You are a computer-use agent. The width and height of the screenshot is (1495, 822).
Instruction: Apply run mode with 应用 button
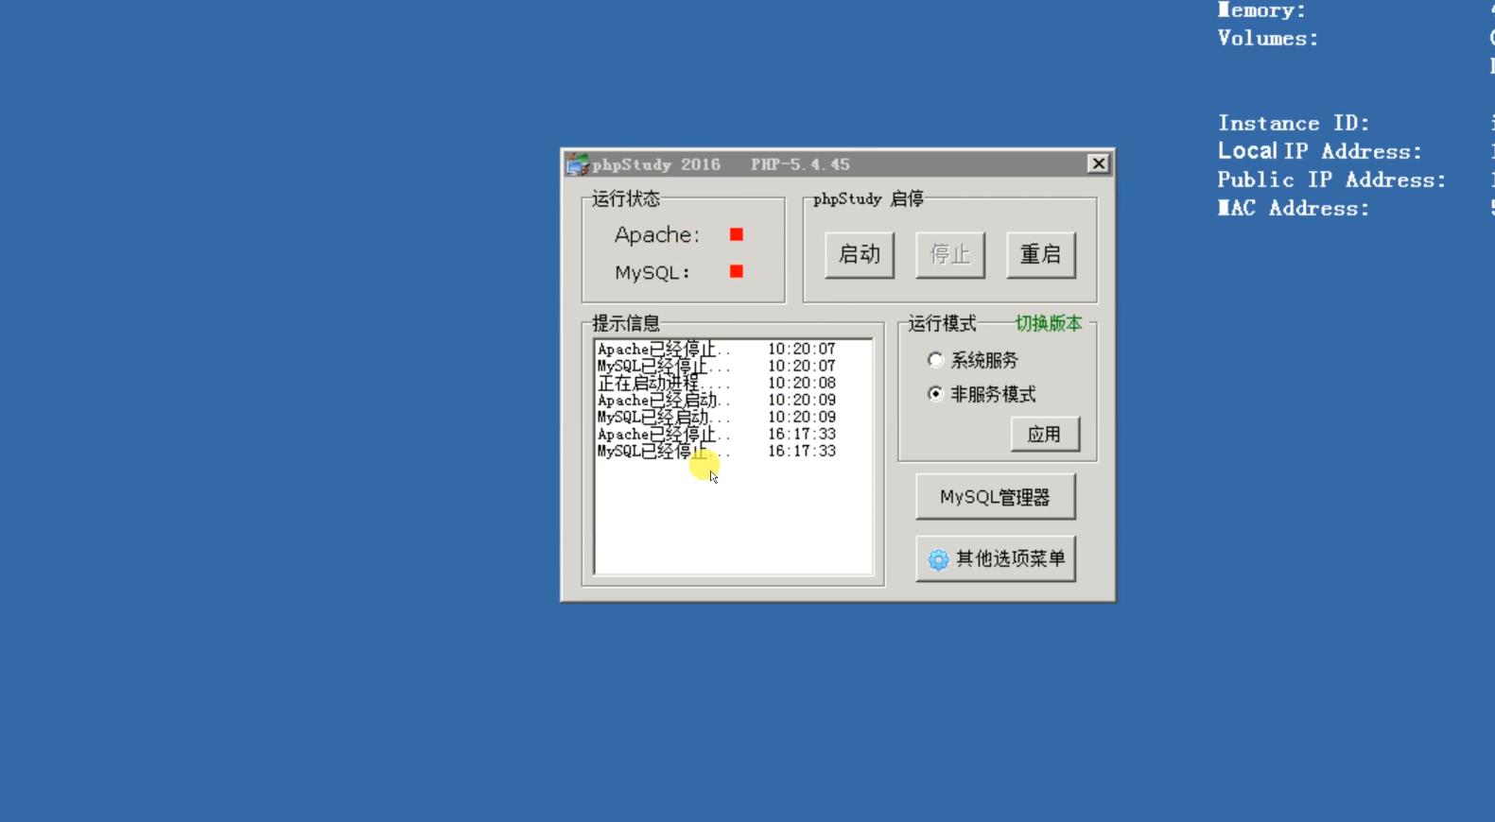[1045, 435]
